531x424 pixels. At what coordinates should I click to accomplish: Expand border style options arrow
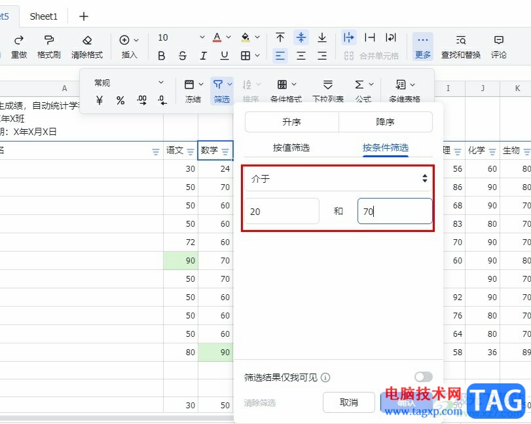(257, 56)
